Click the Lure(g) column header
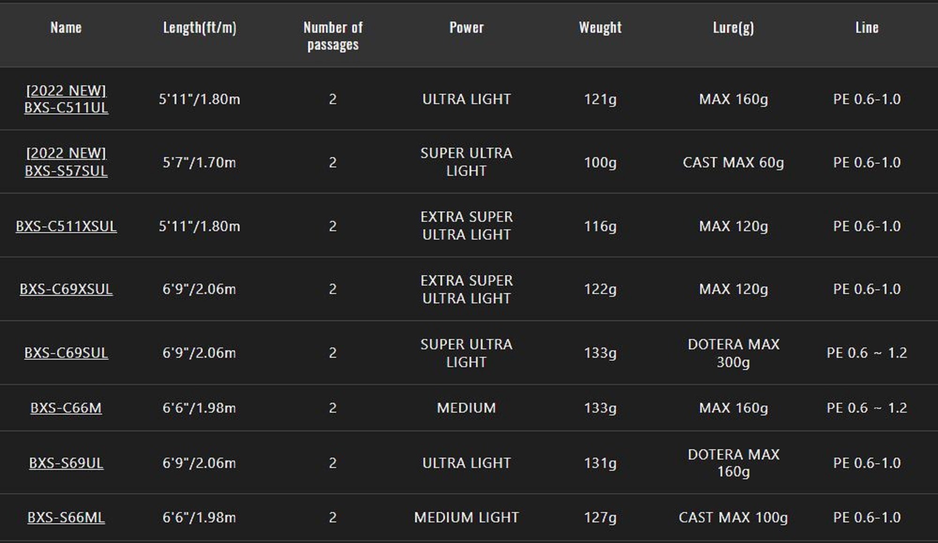 pyautogui.click(x=734, y=28)
